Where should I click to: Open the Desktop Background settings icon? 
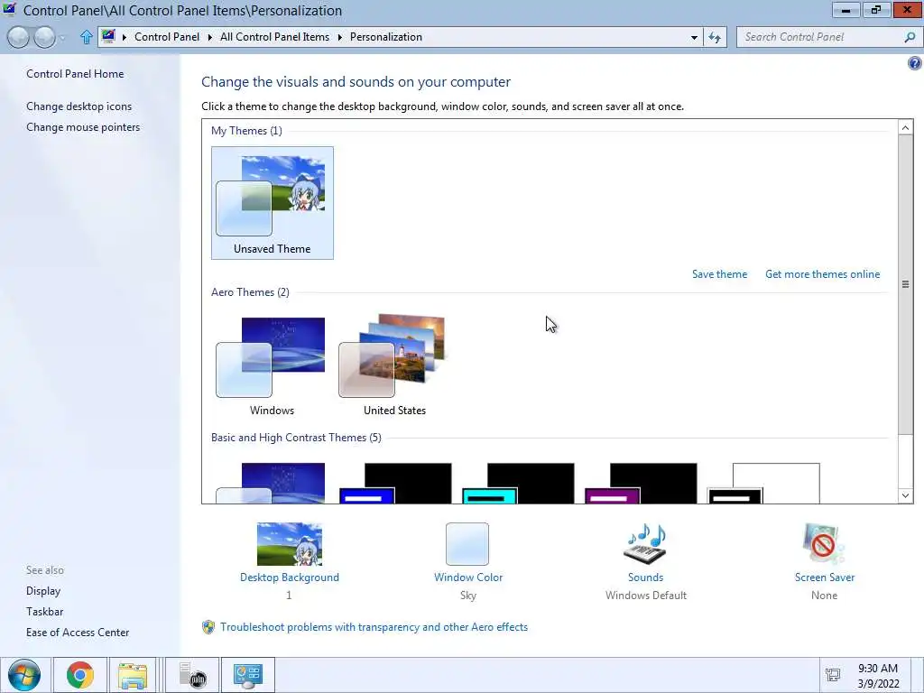(x=290, y=544)
